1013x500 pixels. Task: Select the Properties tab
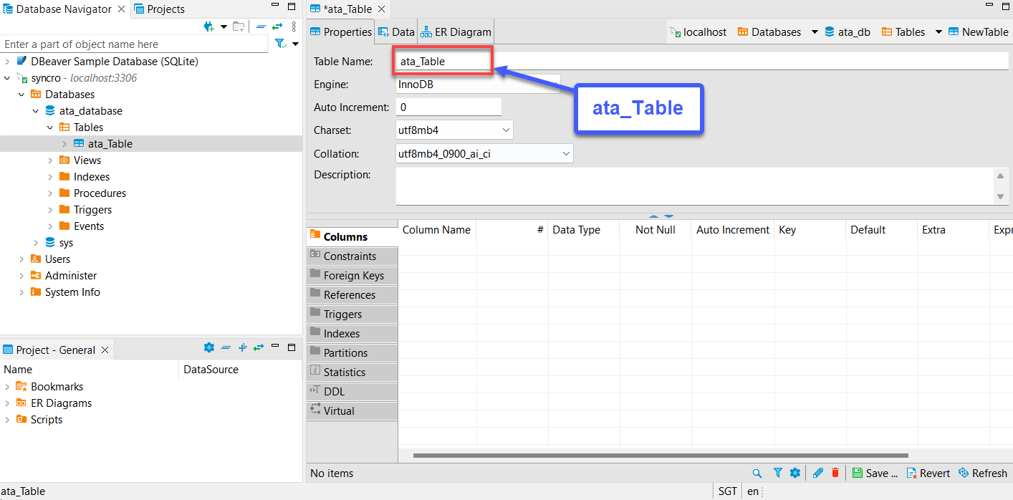tap(341, 32)
